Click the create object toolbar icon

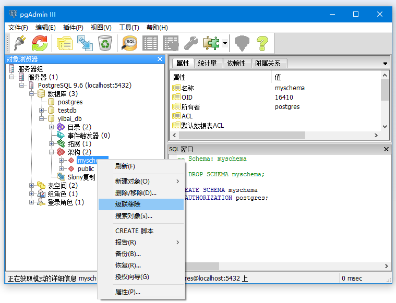point(85,43)
